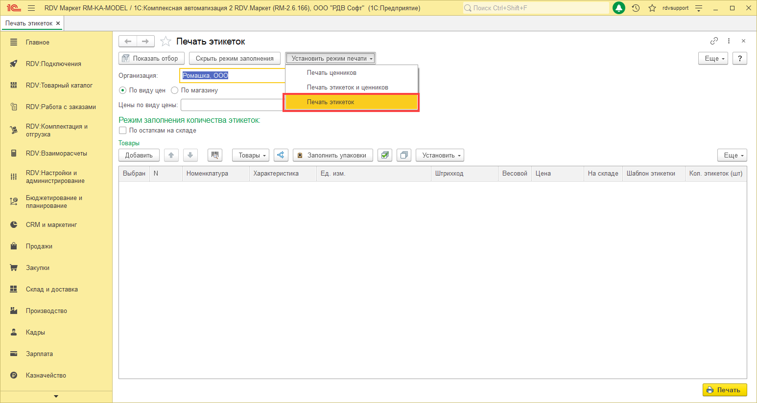Click the cart icon for Закупки

pyautogui.click(x=14, y=268)
